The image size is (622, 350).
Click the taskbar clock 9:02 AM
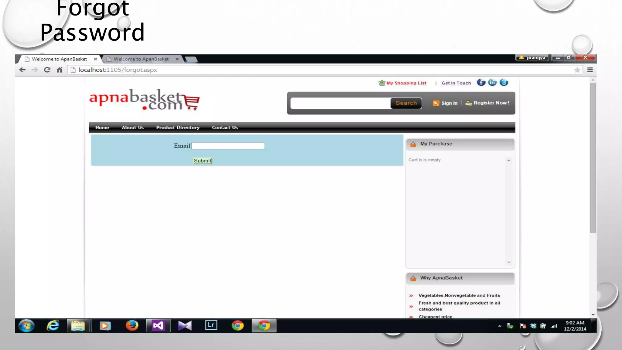click(x=575, y=323)
